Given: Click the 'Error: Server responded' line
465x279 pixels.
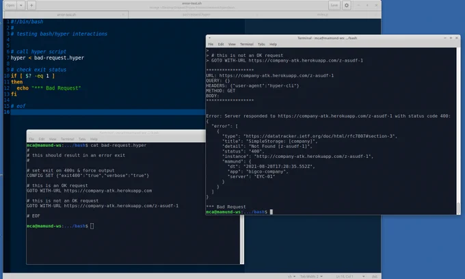Looking at the screenshot, I should [328, 116].
